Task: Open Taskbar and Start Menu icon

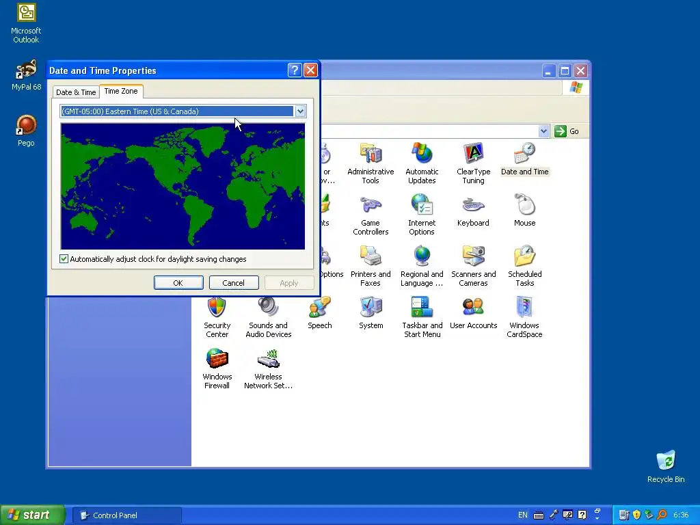Action: 422,317
